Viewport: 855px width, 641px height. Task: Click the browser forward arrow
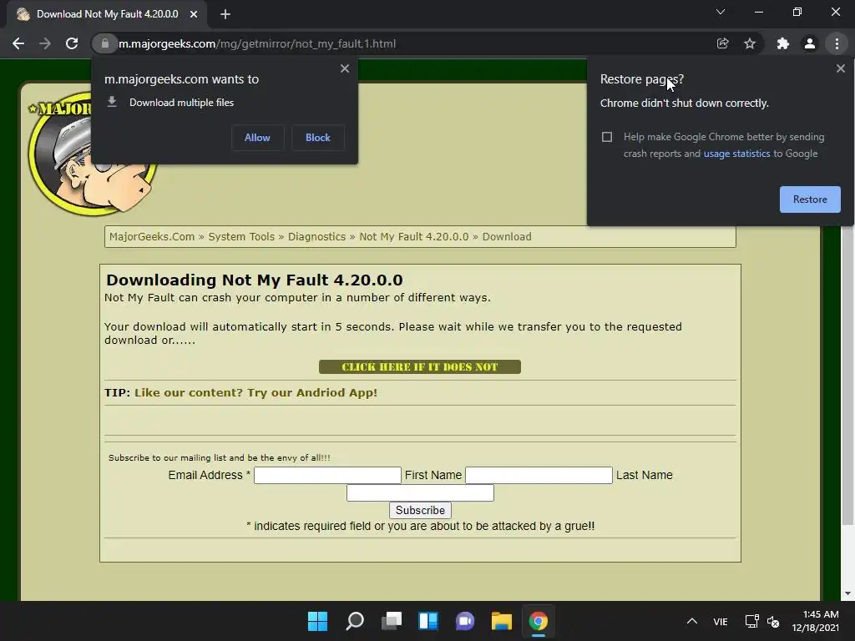[x=45, y=43]
